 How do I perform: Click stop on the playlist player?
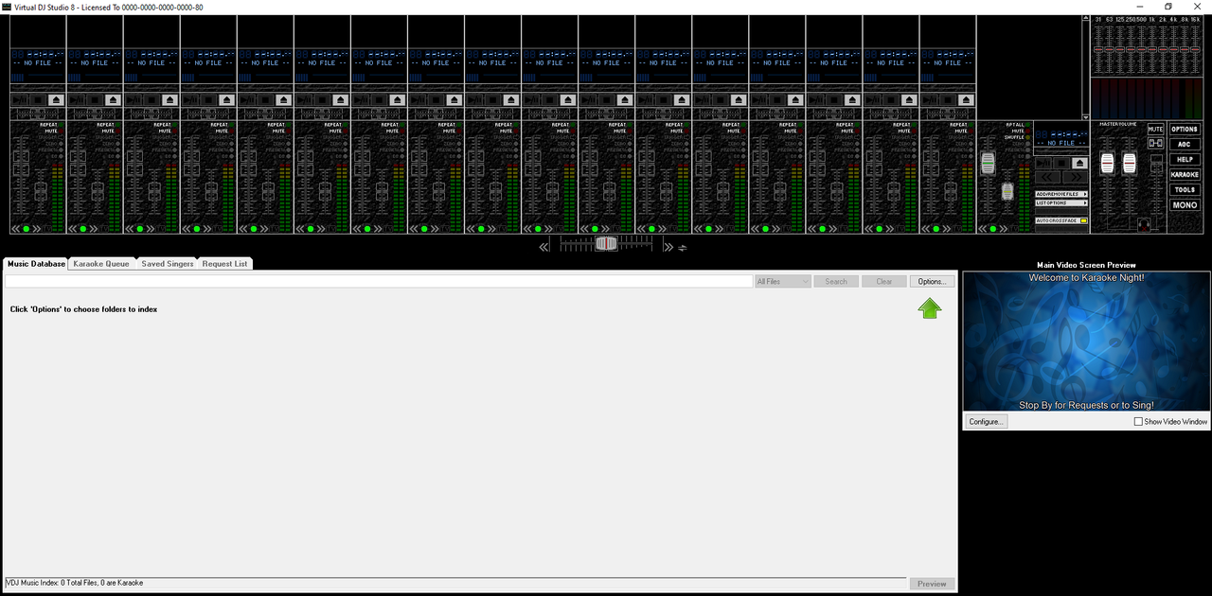tap(1061, 164)
